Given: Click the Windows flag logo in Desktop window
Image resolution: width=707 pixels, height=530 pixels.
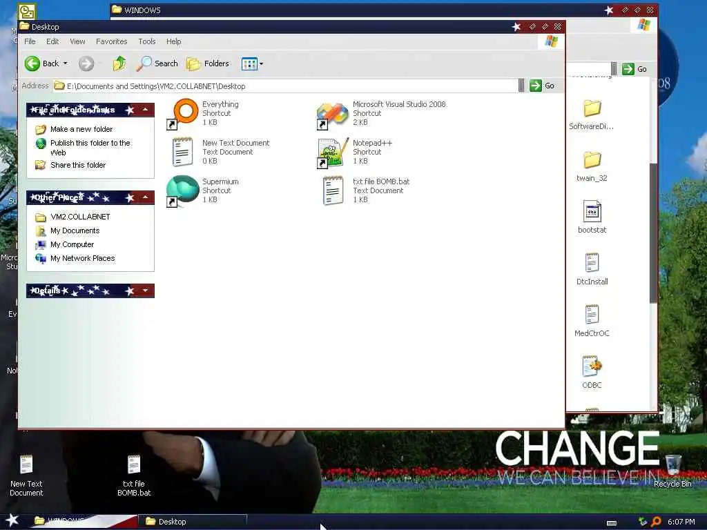Looking at the screenshot, I should [551, 41].
